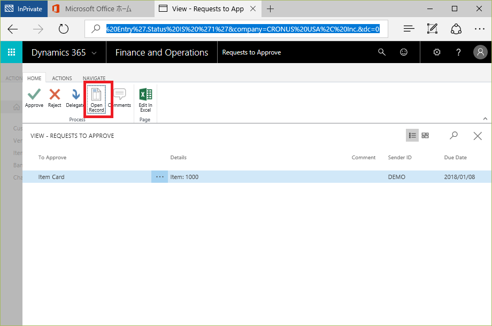The height and width of the screenshot is (326, 492).
Task: Collapse the ribbon with the chevron
Action: point(485,119)
